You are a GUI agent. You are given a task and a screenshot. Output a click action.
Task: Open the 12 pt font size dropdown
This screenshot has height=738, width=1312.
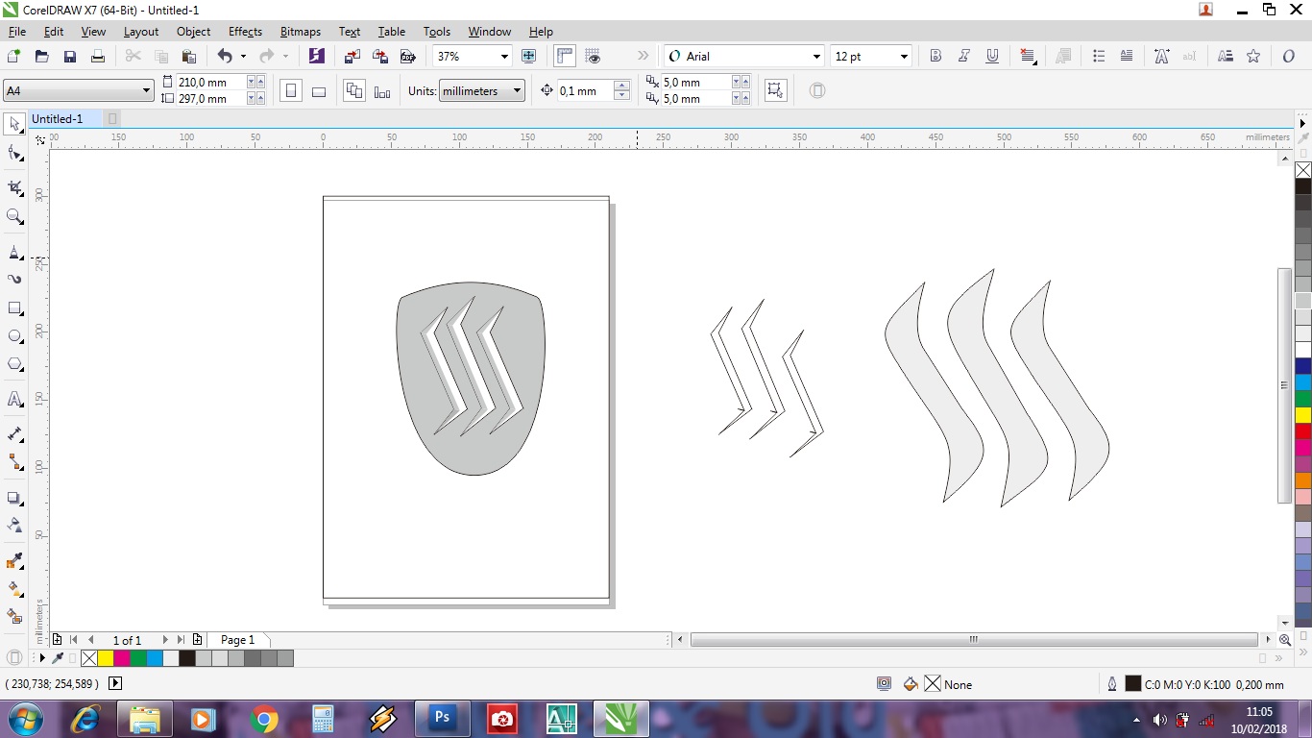904,57
